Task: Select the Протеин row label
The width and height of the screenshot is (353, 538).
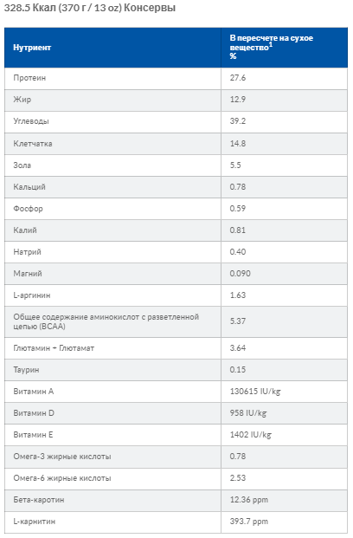Action: [x=29, y=78]
